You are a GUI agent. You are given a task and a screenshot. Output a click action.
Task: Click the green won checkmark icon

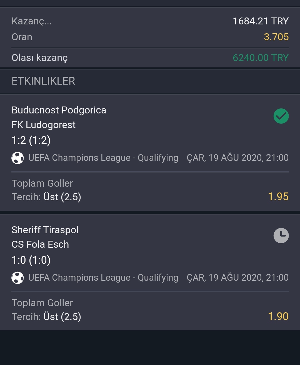(281, 116)
